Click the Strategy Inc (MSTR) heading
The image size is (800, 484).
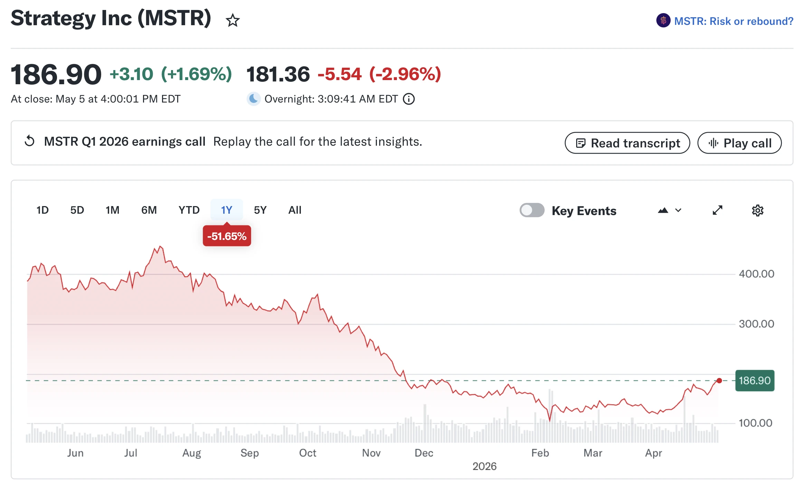(x=111, y=18)
